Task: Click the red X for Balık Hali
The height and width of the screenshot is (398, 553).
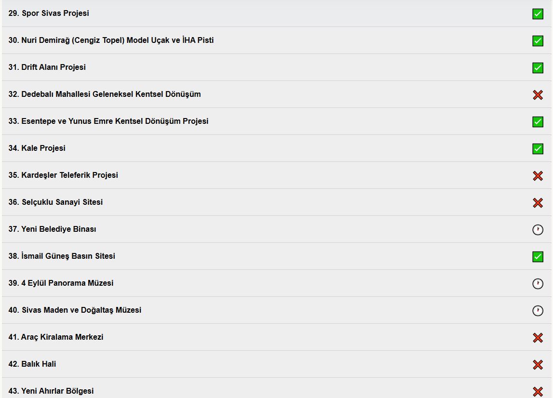Action: 538,365
